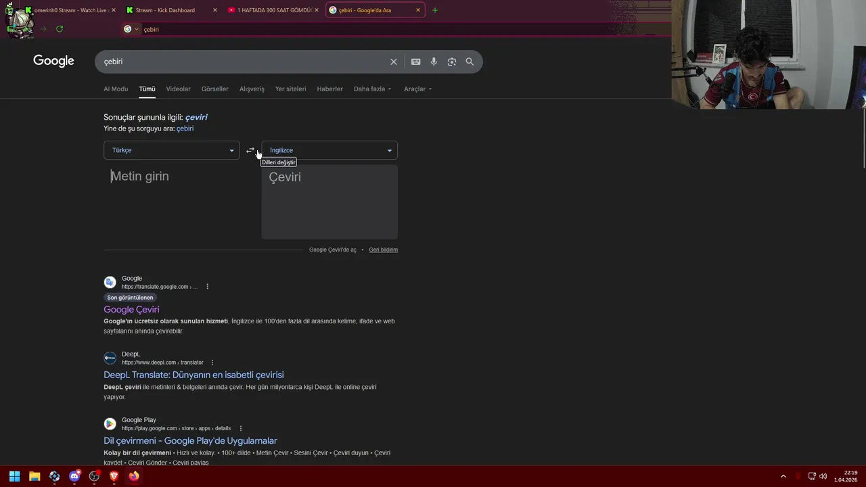This screenshot has width=866, height=487.
Task: Show hidden system tray icons
Action: 783,476
